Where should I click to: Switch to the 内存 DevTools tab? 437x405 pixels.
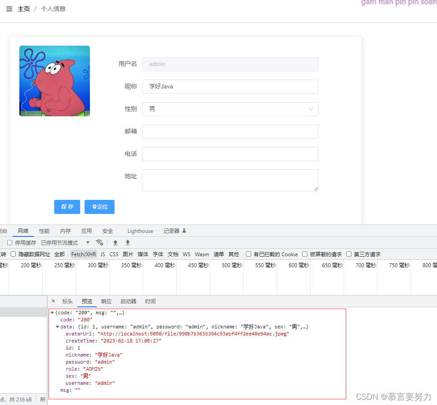[66, 231]
